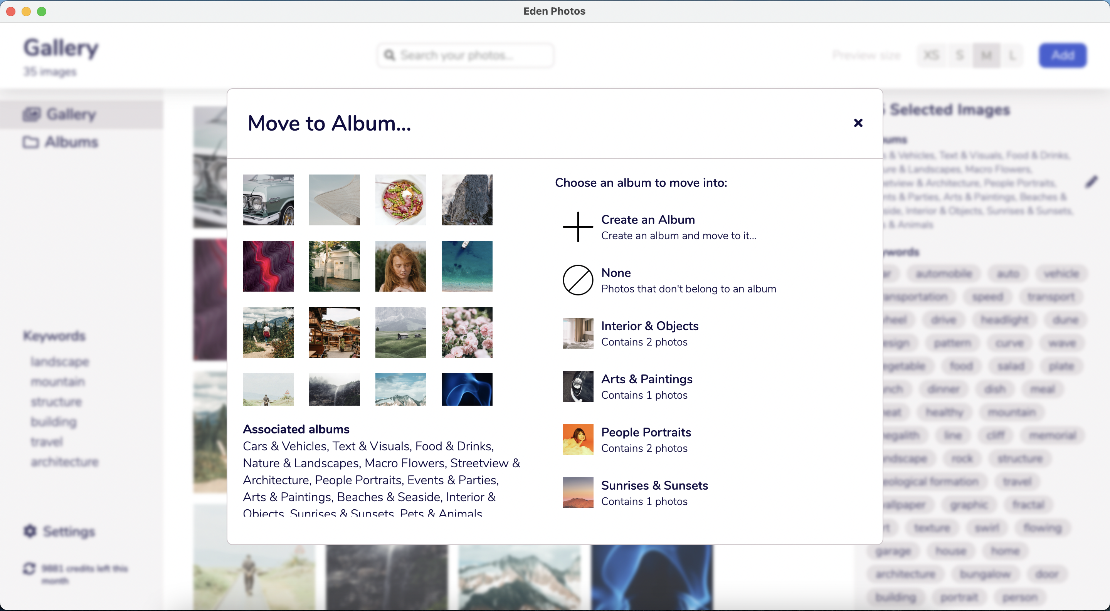Image resolution: width=1110 pixels, height=611 pixels.
Task: Click the pencil edit icon near albums
Action: tap(1091, 182)
